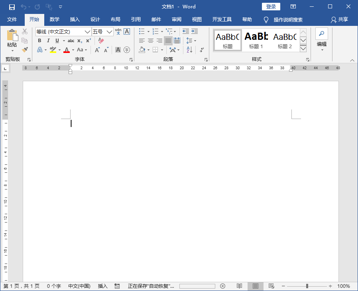Click the touch/mouse mode icon
The width and height of the screenshot is (358, 291).
[x=49, y=7]
